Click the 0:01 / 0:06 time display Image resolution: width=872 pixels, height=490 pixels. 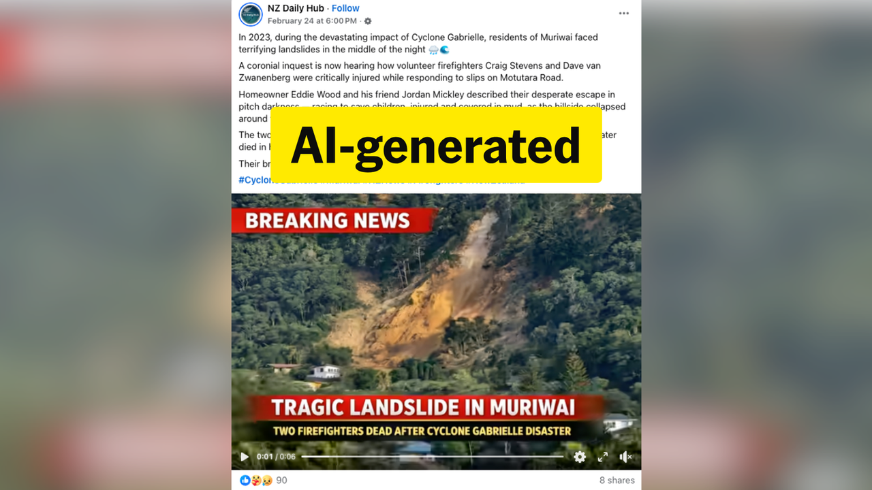(x=276, y=457)
